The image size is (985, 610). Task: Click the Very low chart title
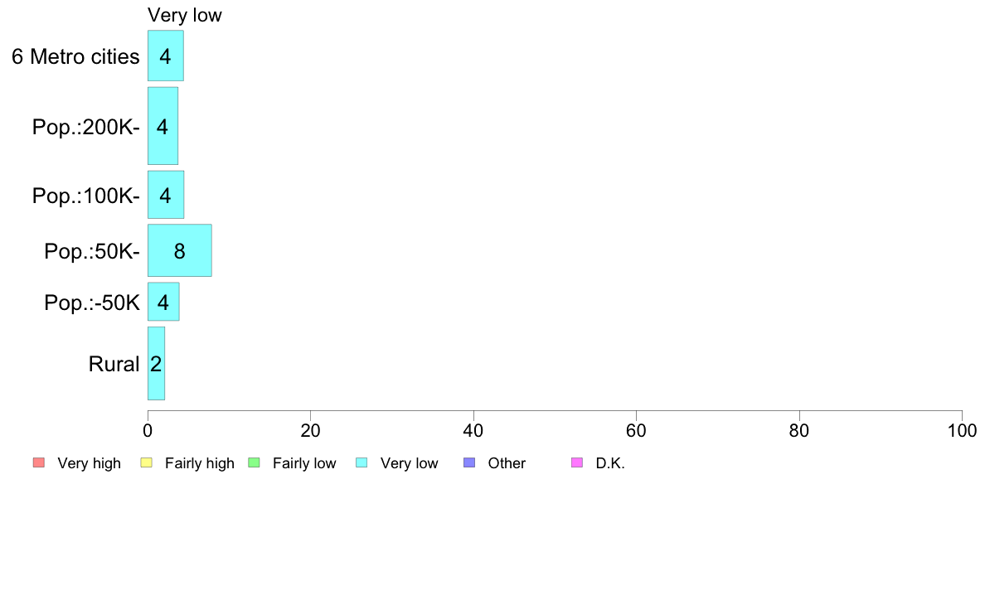[x=185, y=15]
